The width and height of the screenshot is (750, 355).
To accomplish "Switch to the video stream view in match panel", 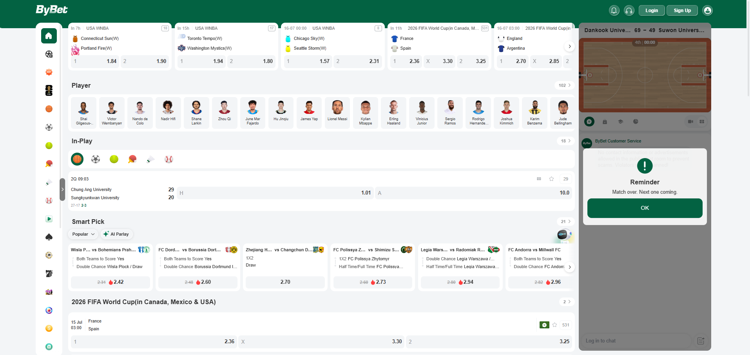I will [690, 122].
